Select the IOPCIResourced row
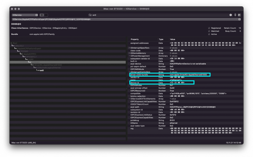Screen dimensions: 253x157 [185, 91]
